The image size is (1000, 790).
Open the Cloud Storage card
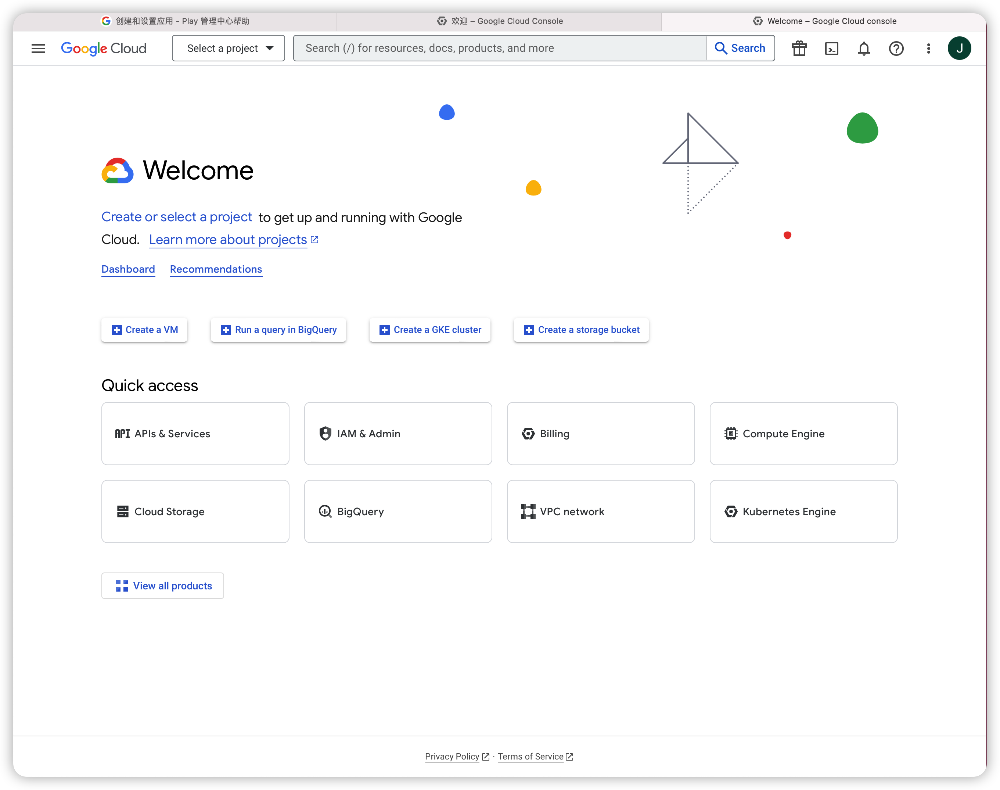(x=195, y=511)
